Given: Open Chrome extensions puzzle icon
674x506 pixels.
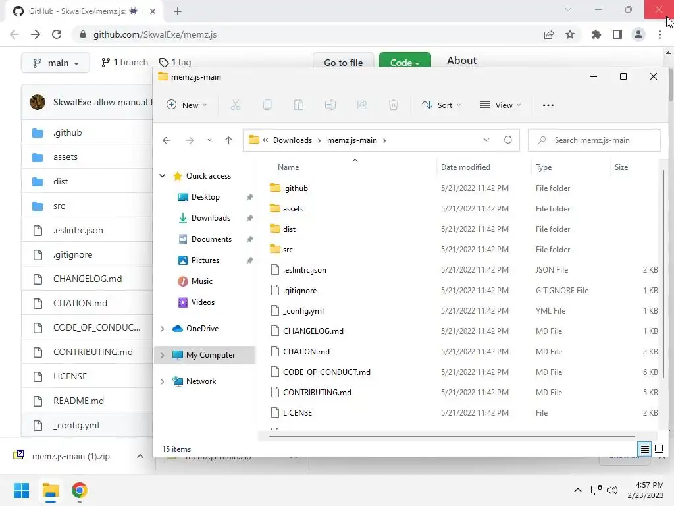Looking at the screenshot, I should tap(596, 34).
